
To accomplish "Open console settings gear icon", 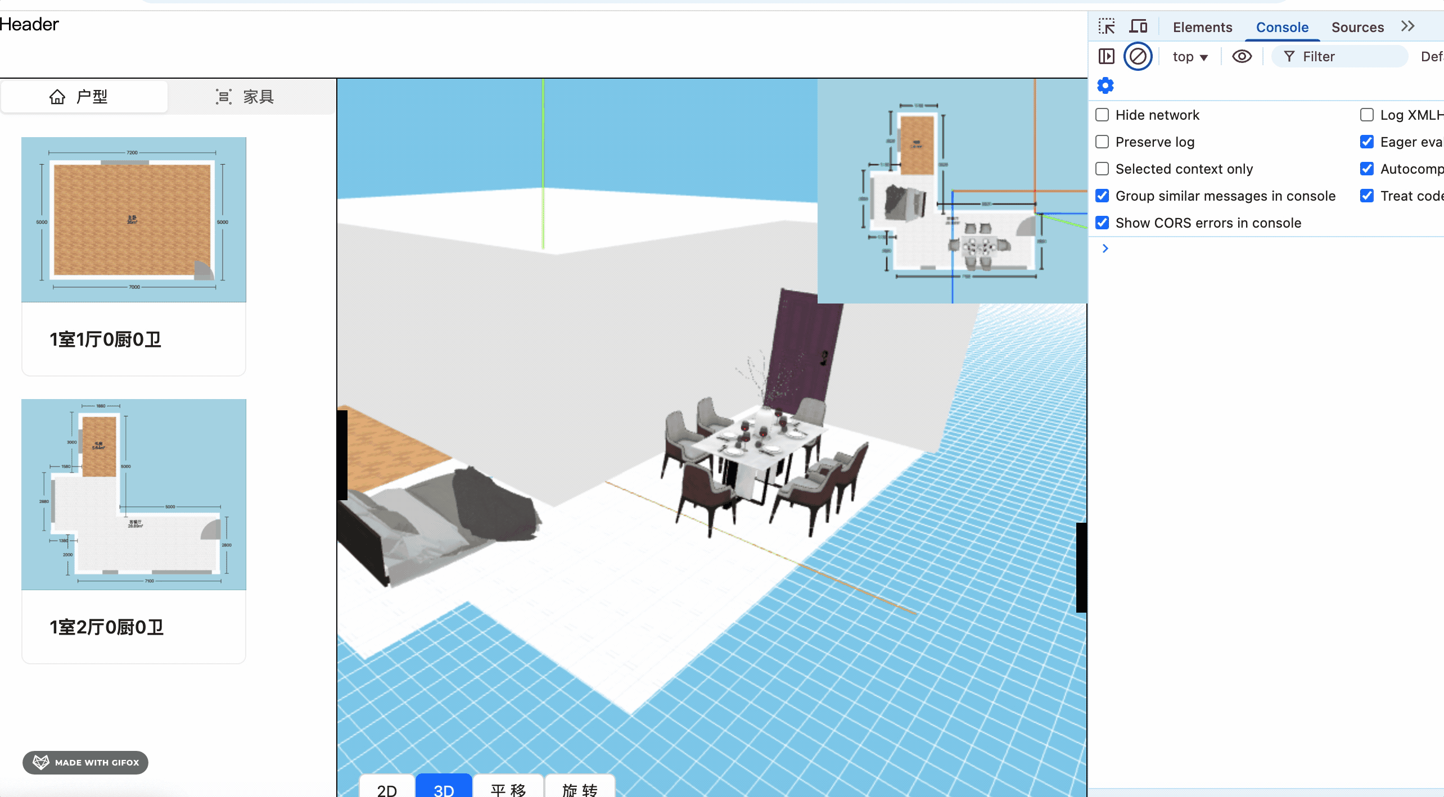I will 1105,85.
